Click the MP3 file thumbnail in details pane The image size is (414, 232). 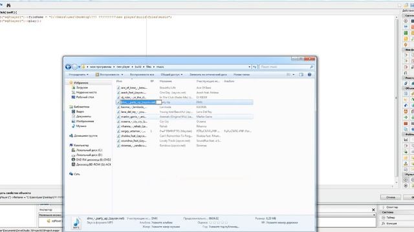click(76, 223)
